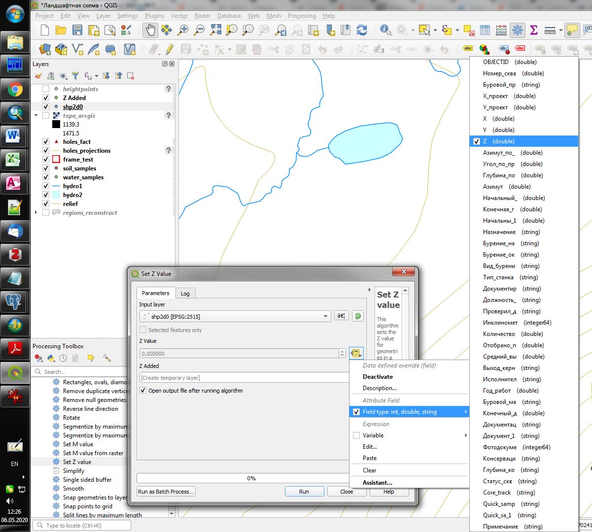
Task: Open the attribute table icon
Action: (485, 30)
